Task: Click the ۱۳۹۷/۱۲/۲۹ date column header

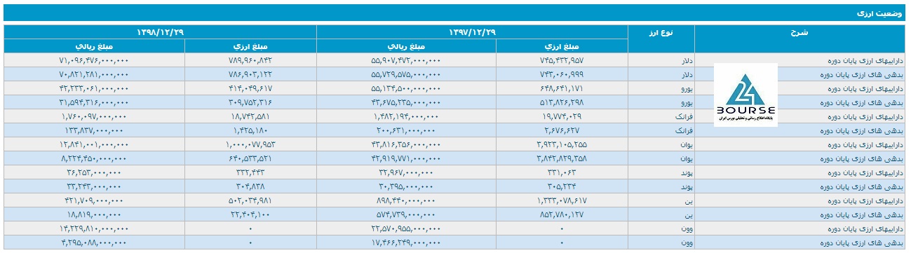Action: (x=473, y=32)
